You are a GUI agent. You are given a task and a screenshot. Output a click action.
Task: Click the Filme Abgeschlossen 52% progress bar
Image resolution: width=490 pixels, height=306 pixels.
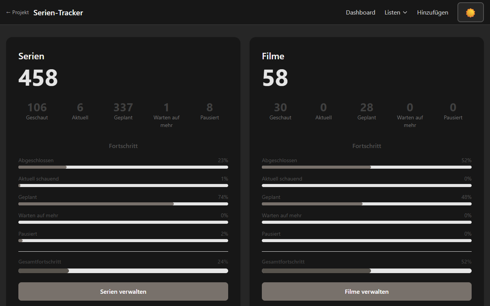pyautogui.click(x=367, y=167)
